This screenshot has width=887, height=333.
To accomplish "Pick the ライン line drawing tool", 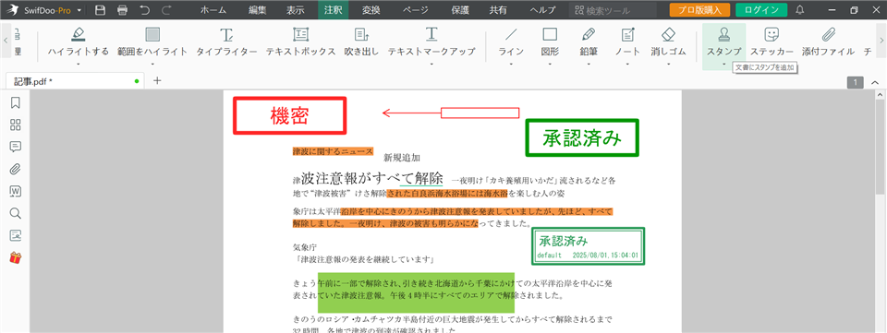I will pos(511,42).
